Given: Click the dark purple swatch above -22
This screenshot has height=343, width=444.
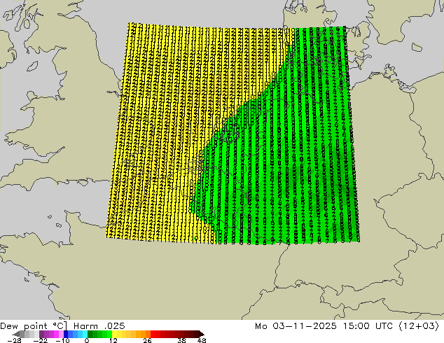Looking at the screenshot, I should pos(41,334).
